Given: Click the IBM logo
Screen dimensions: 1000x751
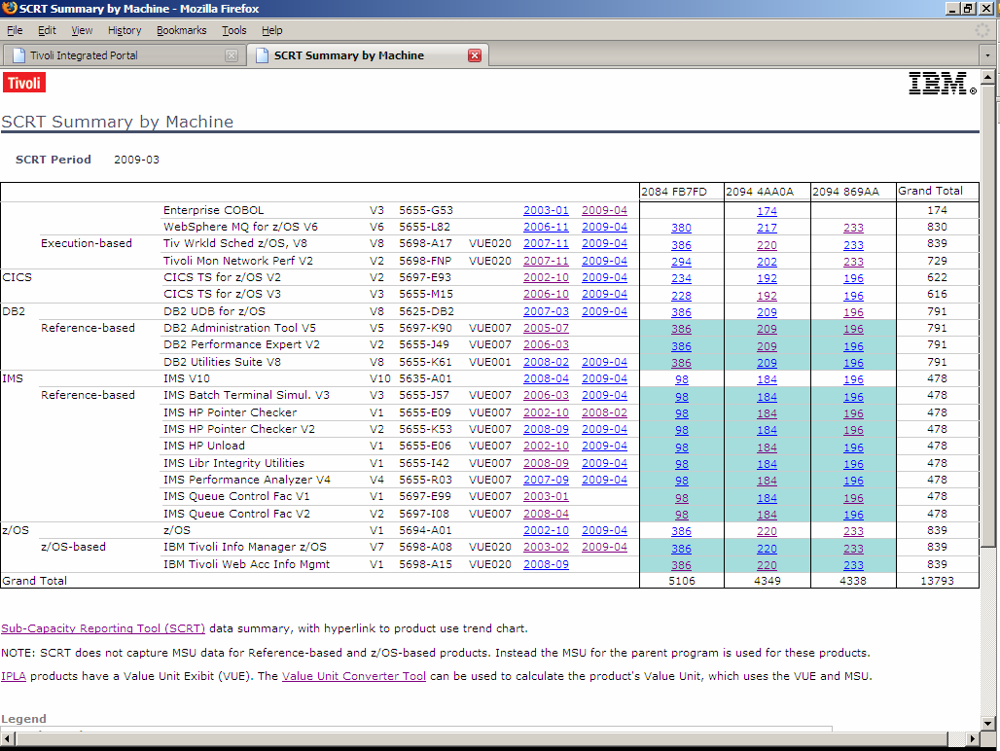Looking at the screenshot, I should point(942,84).
